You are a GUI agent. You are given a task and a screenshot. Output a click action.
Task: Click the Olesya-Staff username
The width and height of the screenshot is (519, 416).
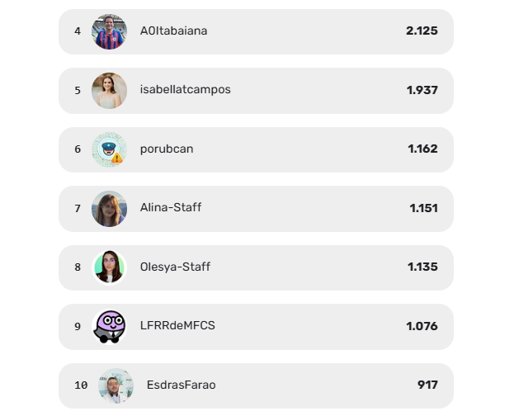(x=175, y=267)
